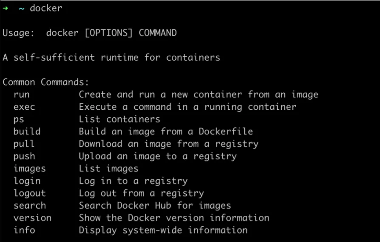380x242 pixels.
Task: Click the info command name
Action: tap(24, 230)
